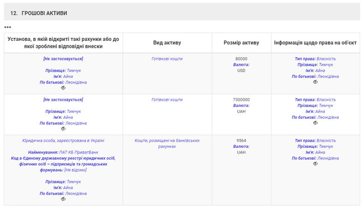Click column header 'Інформація щодо права на об'єкт'
This screenshot has width=364, height=209.
(315, 43)
